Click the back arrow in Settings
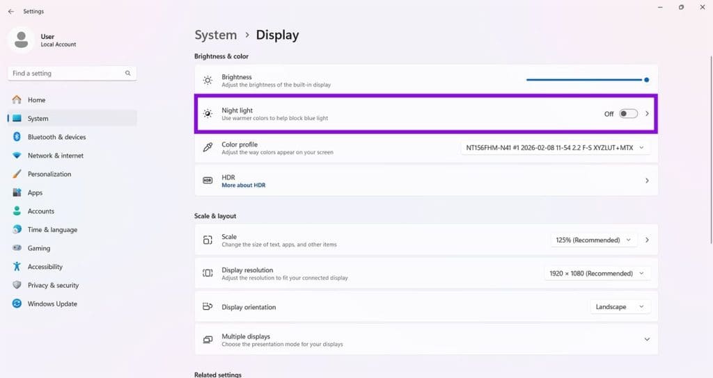 [x=11, y=11]
